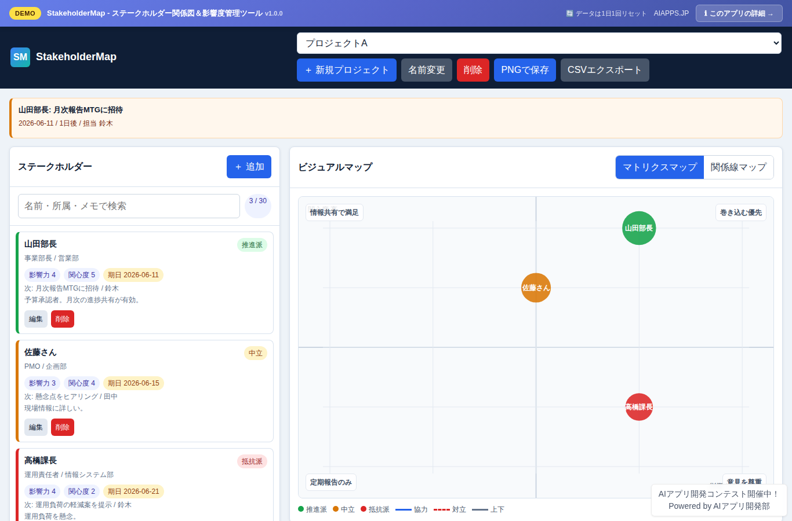
Task: Click the SM logo icon
Action: click(x=20, y=57)
